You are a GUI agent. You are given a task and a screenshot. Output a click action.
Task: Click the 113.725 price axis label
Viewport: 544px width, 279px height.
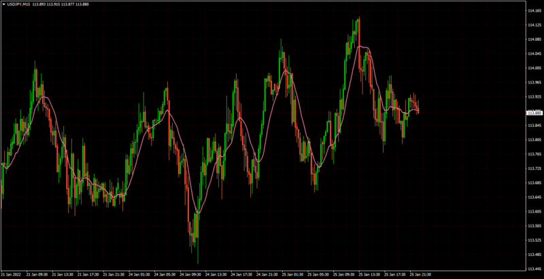point(534,168)
